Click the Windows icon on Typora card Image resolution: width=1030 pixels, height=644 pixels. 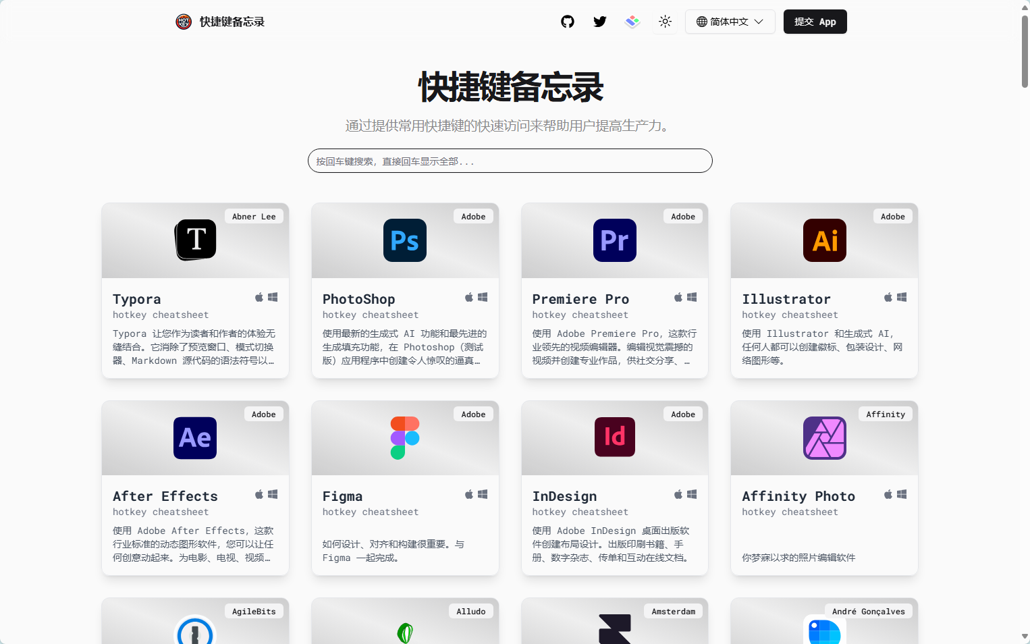[x=273, y=297]
